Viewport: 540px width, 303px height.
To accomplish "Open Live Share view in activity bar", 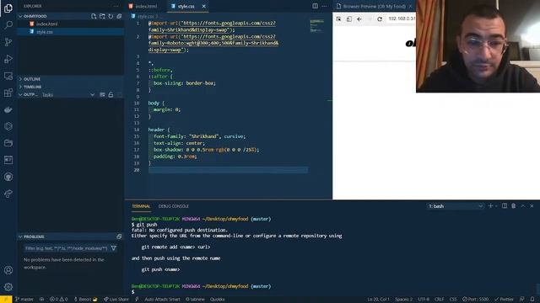I will click(x=8, y=194).
